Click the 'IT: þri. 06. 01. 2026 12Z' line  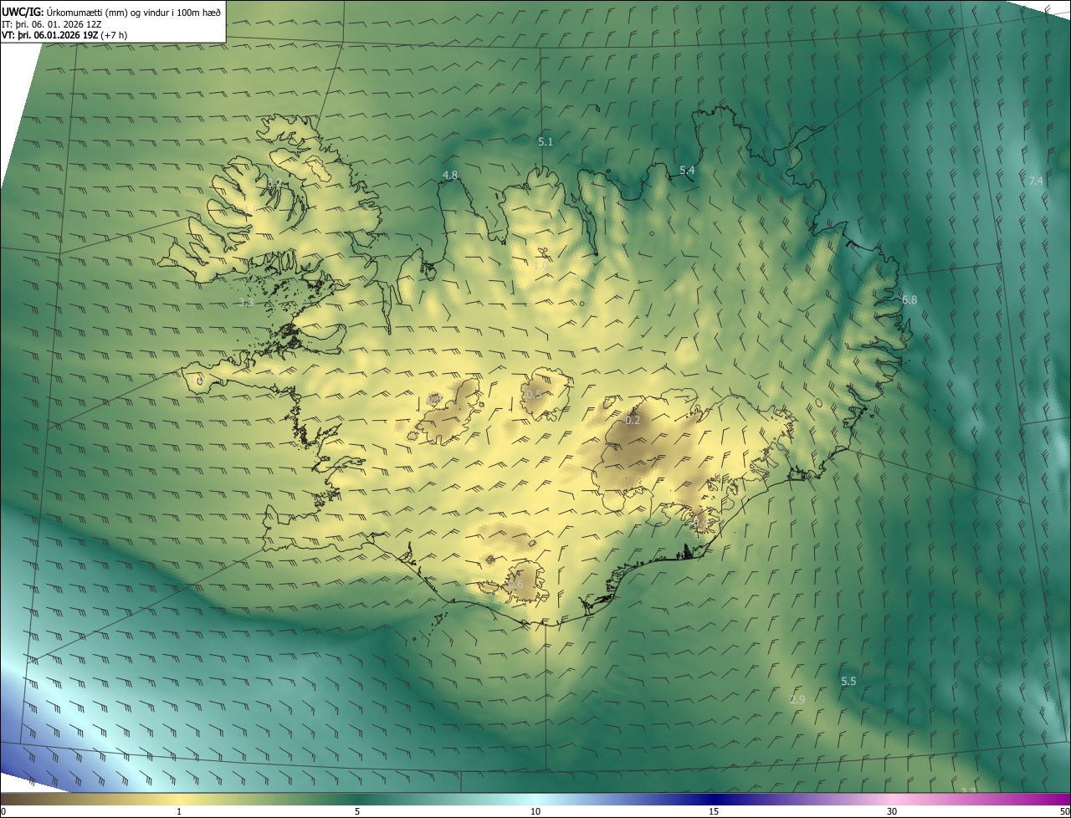click(x=51, y=24)
